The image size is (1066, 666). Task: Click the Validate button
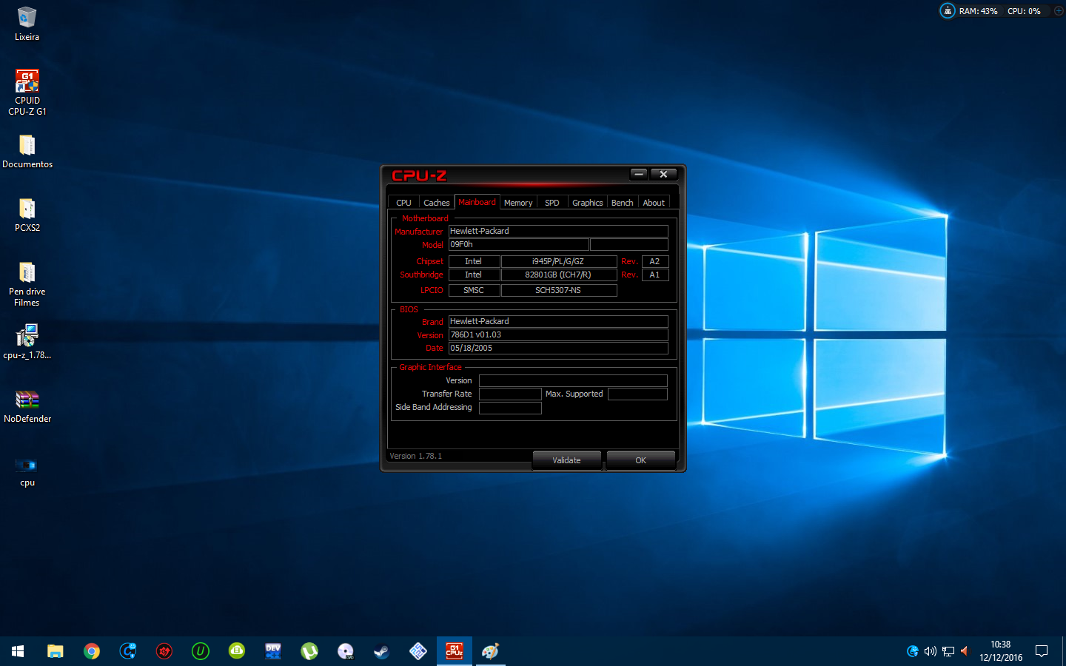(x=566, y=460)
